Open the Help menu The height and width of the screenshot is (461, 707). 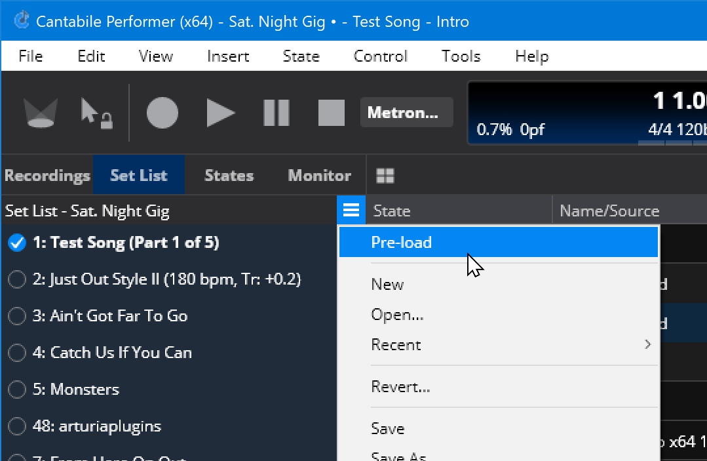532,56
